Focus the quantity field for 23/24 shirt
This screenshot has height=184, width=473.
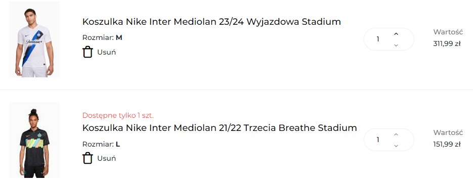click(378, 39)
